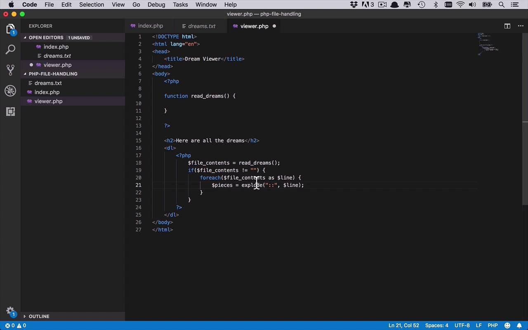Image resolution: width=528 pixels, height=330 pixels.
Task: Open the Manage gear icon
Action: [10, 311]
